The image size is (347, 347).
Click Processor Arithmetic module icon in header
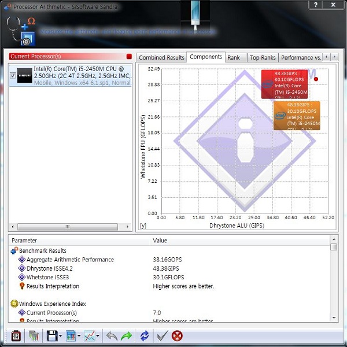tap(21, 31)
